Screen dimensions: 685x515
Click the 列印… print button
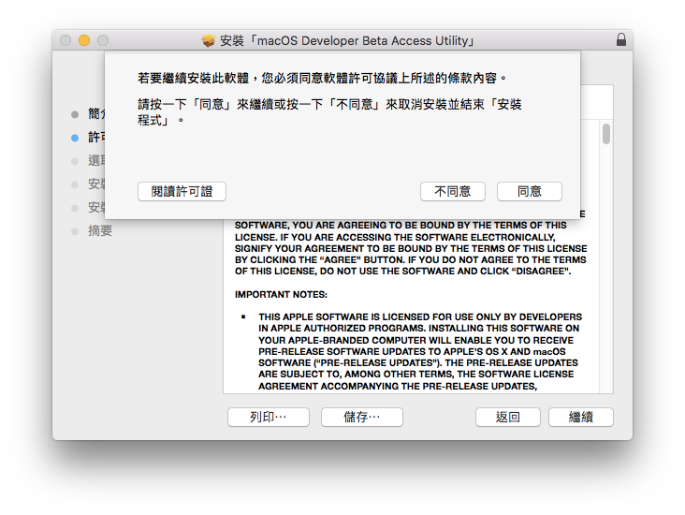(269, 417)
